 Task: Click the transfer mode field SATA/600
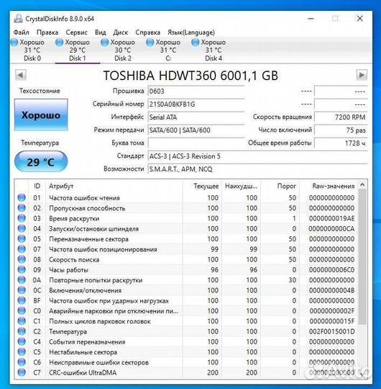pyautogui.click(x=196, y=130)
